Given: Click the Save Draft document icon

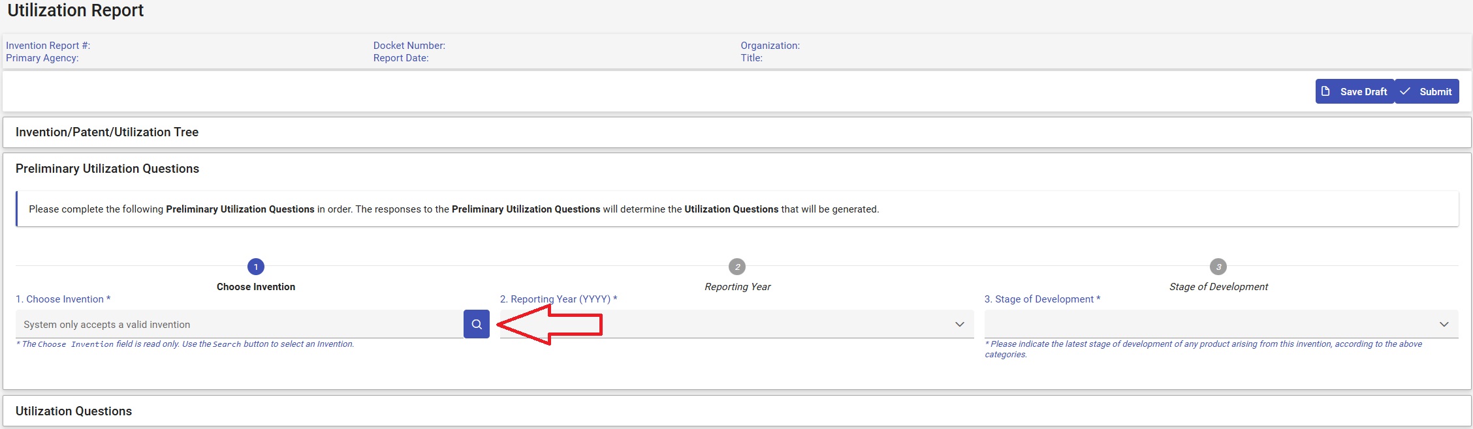Looking at the screenshot, I should [1325, 91].
